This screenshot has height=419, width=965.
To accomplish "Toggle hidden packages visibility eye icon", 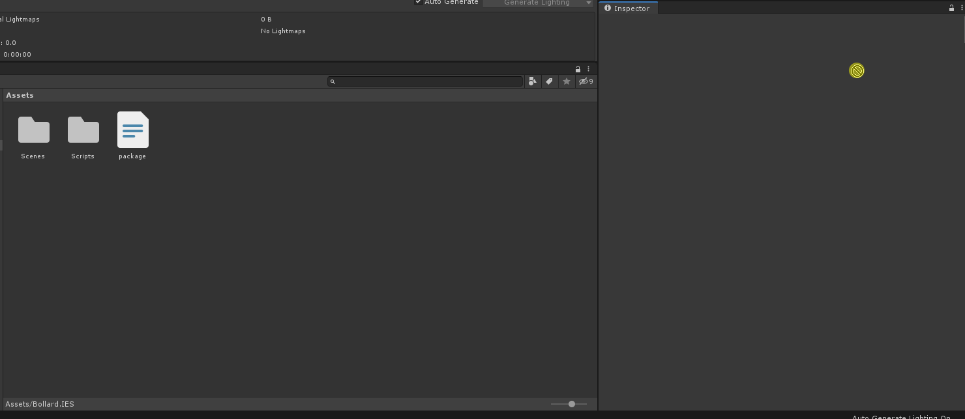I will (x=586, y=81).
